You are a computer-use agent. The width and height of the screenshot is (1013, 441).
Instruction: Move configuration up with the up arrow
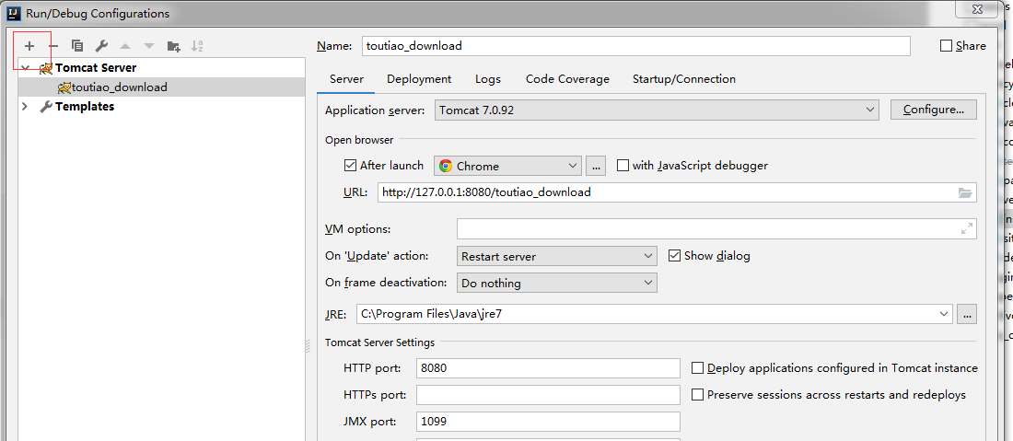coord(125,46)
